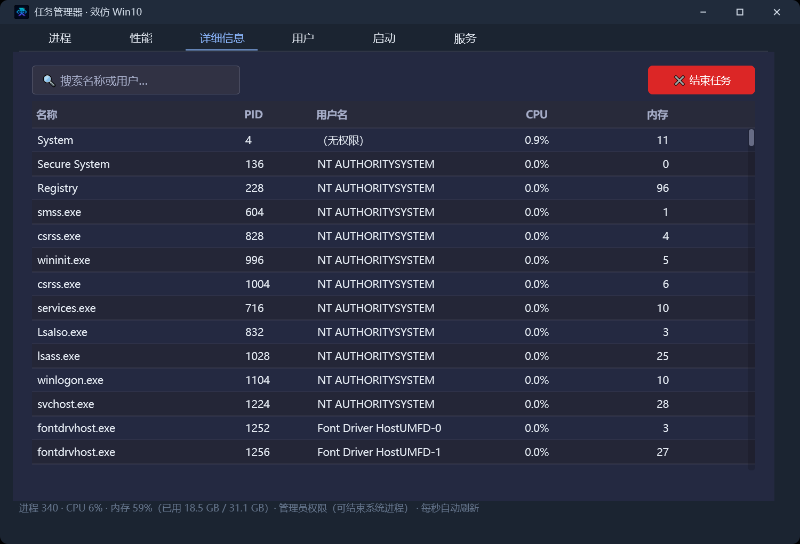Click the (无权限) username cell
Viewport: 800px width, 544px height.
click(343, 140)
